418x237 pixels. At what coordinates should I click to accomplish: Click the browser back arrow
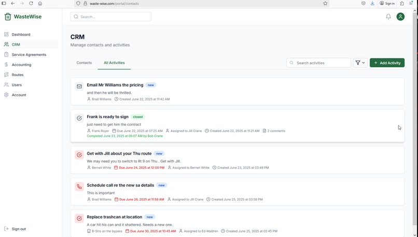(x=13, y=4)
